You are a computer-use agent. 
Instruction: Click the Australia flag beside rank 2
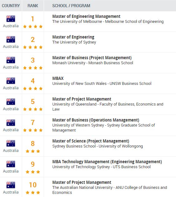tap(11, 39)
